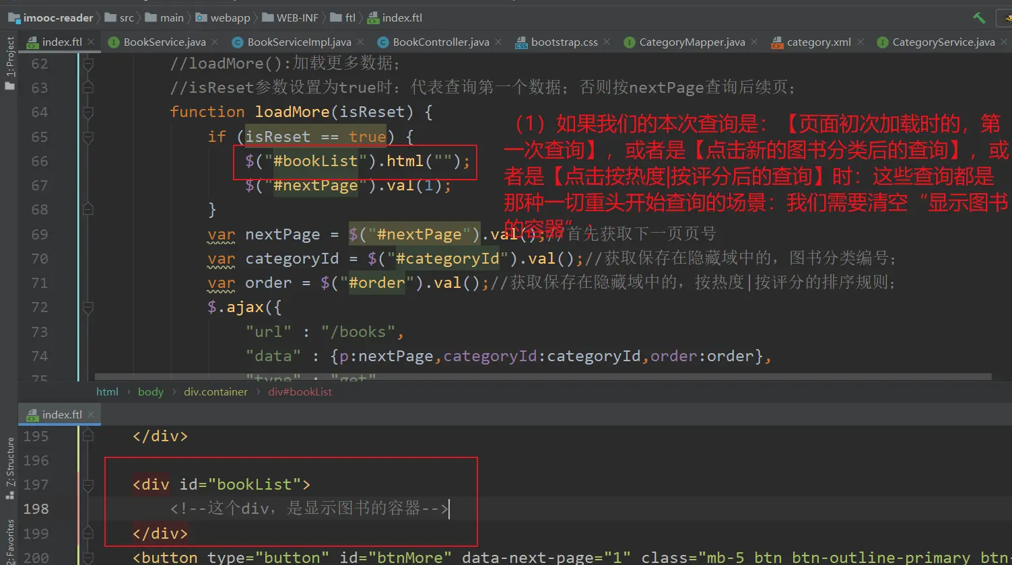Open the 1: Project tool window
Image resolution: width=1012 pixels, height=565 pixels.
point(9,65)
